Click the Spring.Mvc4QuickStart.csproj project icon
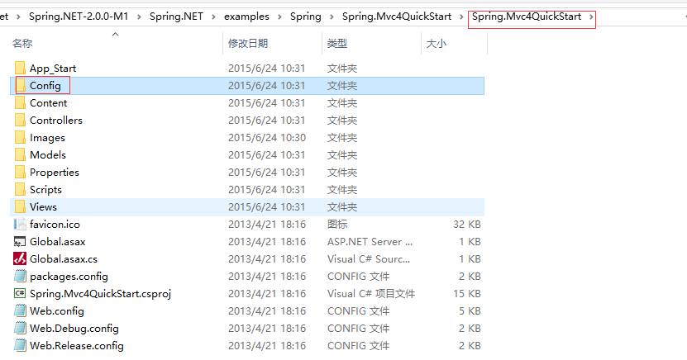The width and height of the screenshot is (687, 360). 20,293
